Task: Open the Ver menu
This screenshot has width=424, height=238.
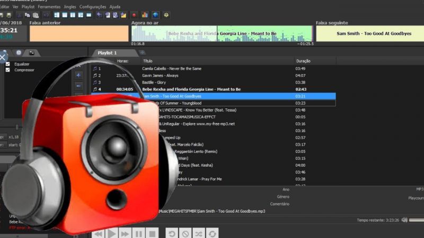Action: tap(15, 7)
